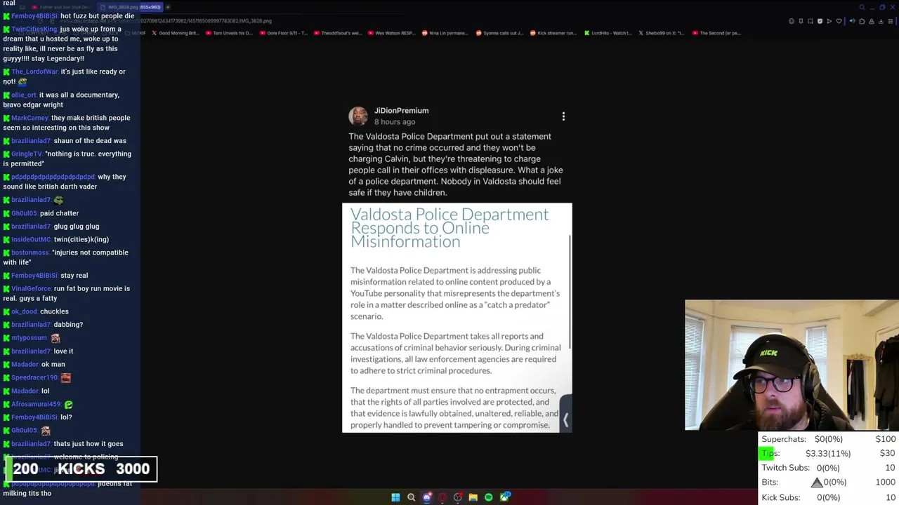Click chat username ok_dood
This screenshot has width=899, height=505.
(x=24, y=311)
